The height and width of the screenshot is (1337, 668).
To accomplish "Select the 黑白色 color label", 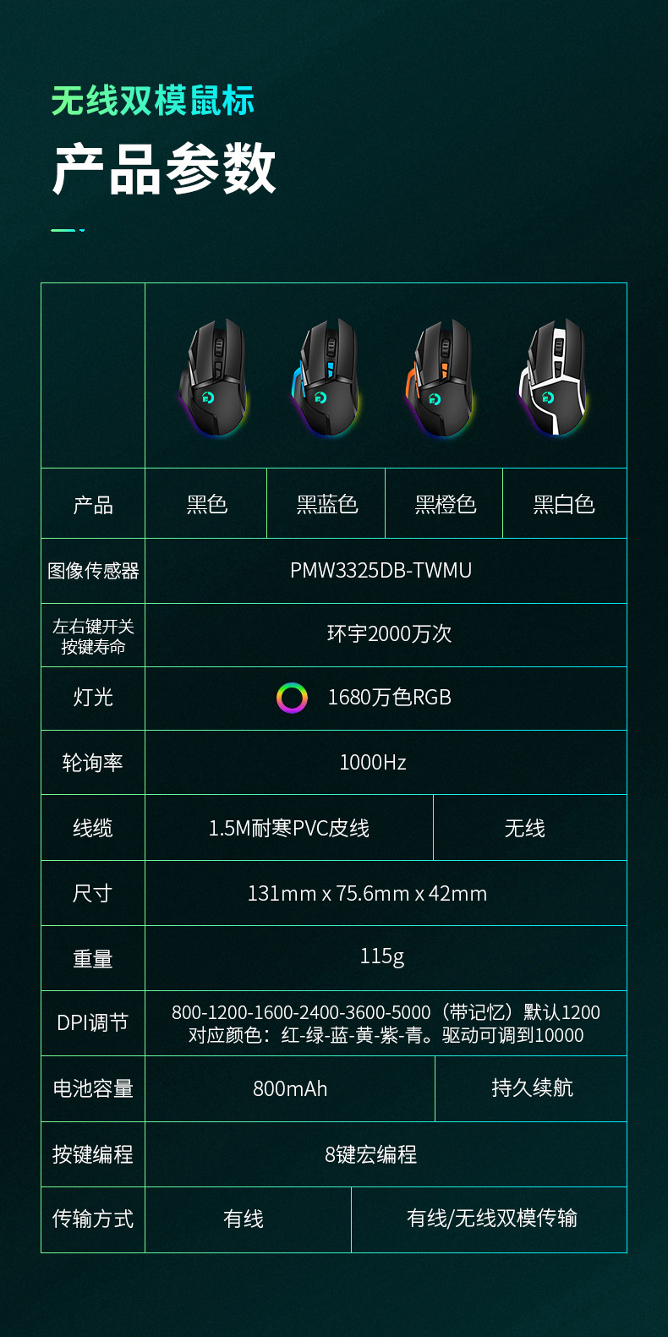I will 564,505.
